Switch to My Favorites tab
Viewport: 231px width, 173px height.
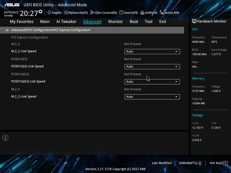pyautogui.click(x=22, y=22)
